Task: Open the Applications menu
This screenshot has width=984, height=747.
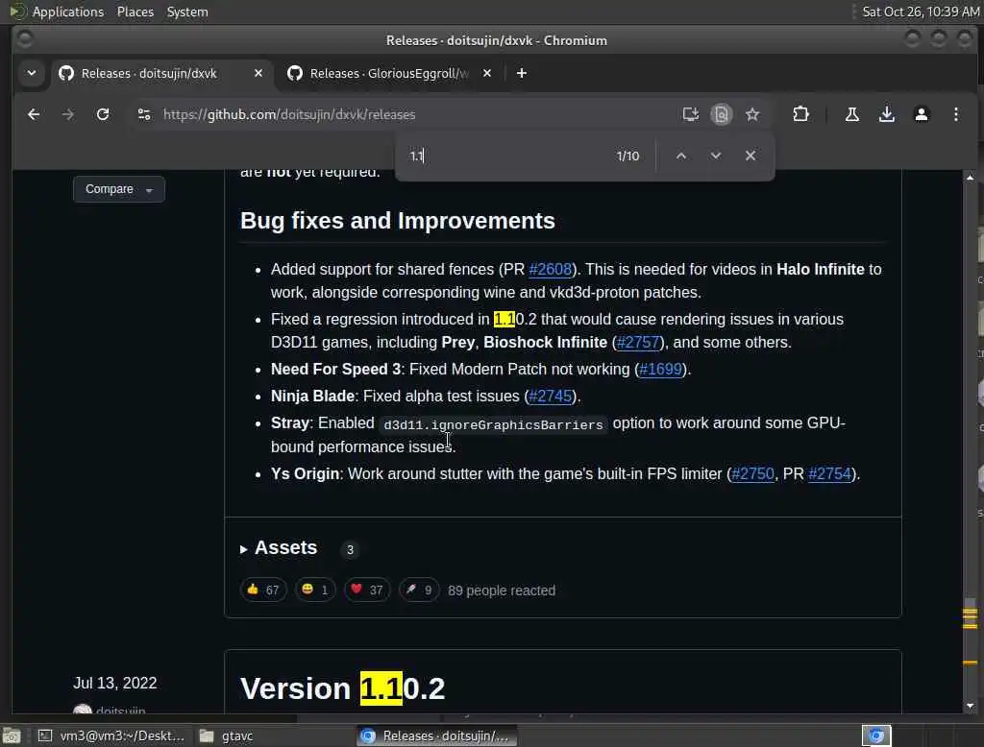Action: 68,12
